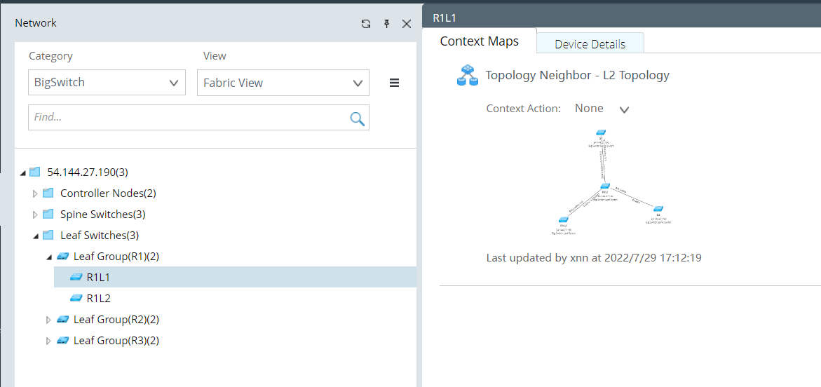Viewport: 821px width, 387px height.
Task: Click into the Find search field
Action: coord(187,118)
